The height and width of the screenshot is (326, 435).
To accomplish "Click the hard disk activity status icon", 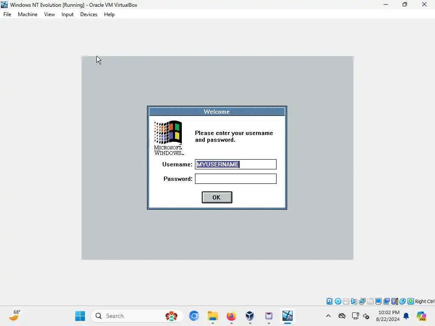I will (x=329, y=301).
